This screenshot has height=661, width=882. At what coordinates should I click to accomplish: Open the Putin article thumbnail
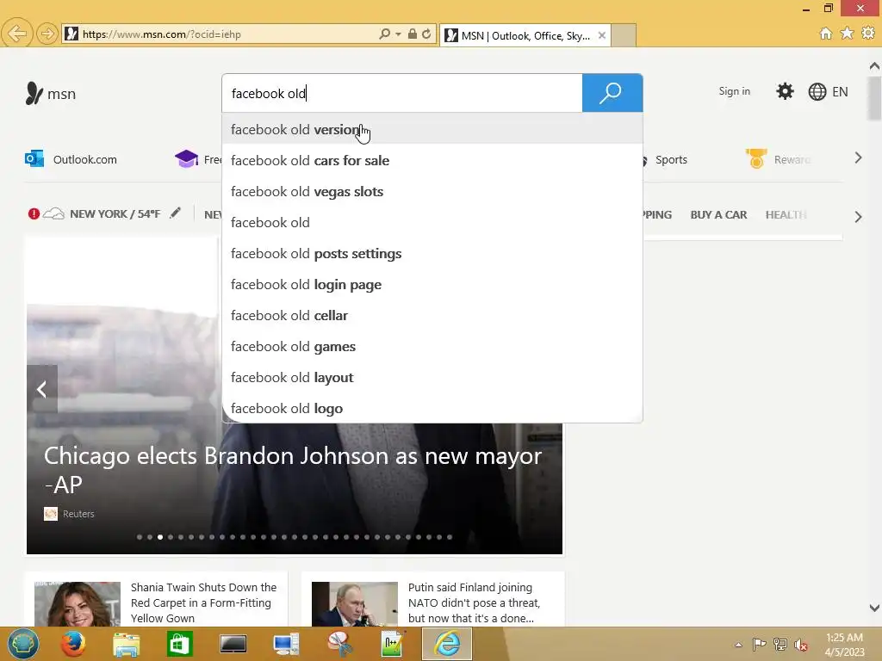(355, 603)
